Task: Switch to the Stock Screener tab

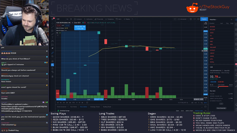Action: [61, 107]
